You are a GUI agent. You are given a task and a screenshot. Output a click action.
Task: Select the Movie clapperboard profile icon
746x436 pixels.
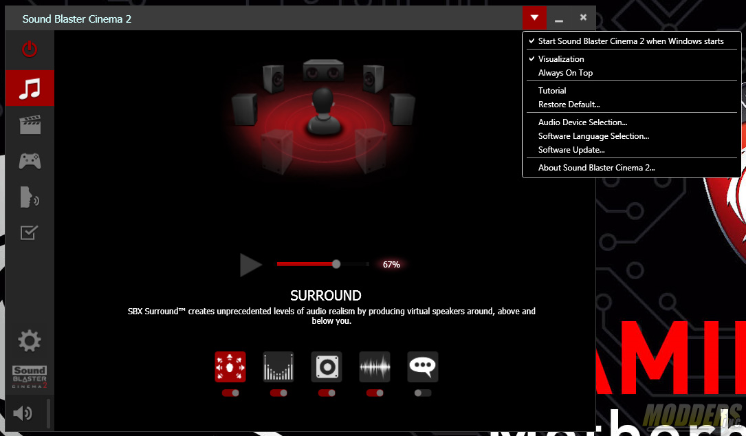click(30, 124)
